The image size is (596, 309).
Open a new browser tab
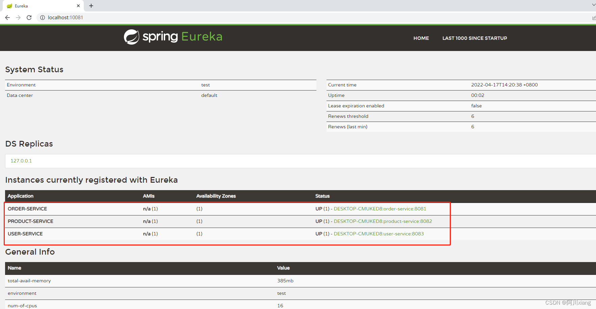point(91,6)
